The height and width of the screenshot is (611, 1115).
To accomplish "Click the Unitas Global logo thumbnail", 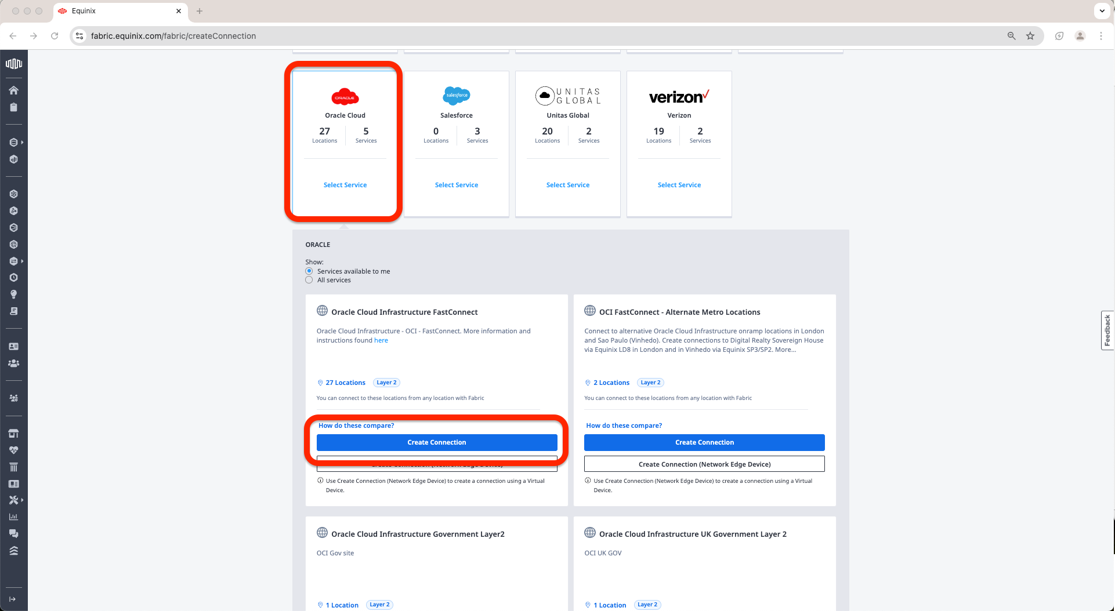I will 568,96.
